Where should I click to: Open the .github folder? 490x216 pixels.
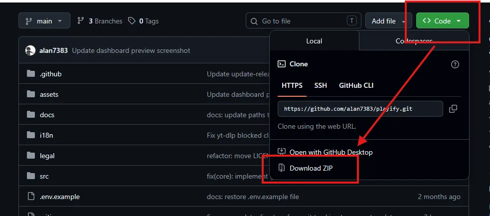tap(51, 74)
